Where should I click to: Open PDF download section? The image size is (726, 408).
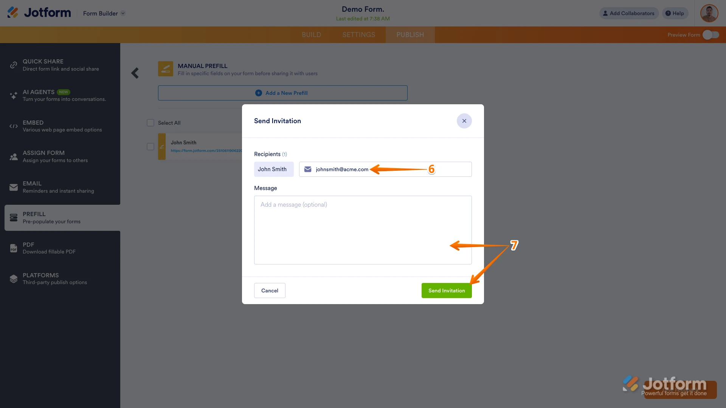60,248
